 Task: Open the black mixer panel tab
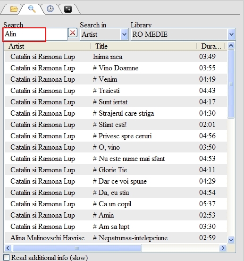(68, 9)
